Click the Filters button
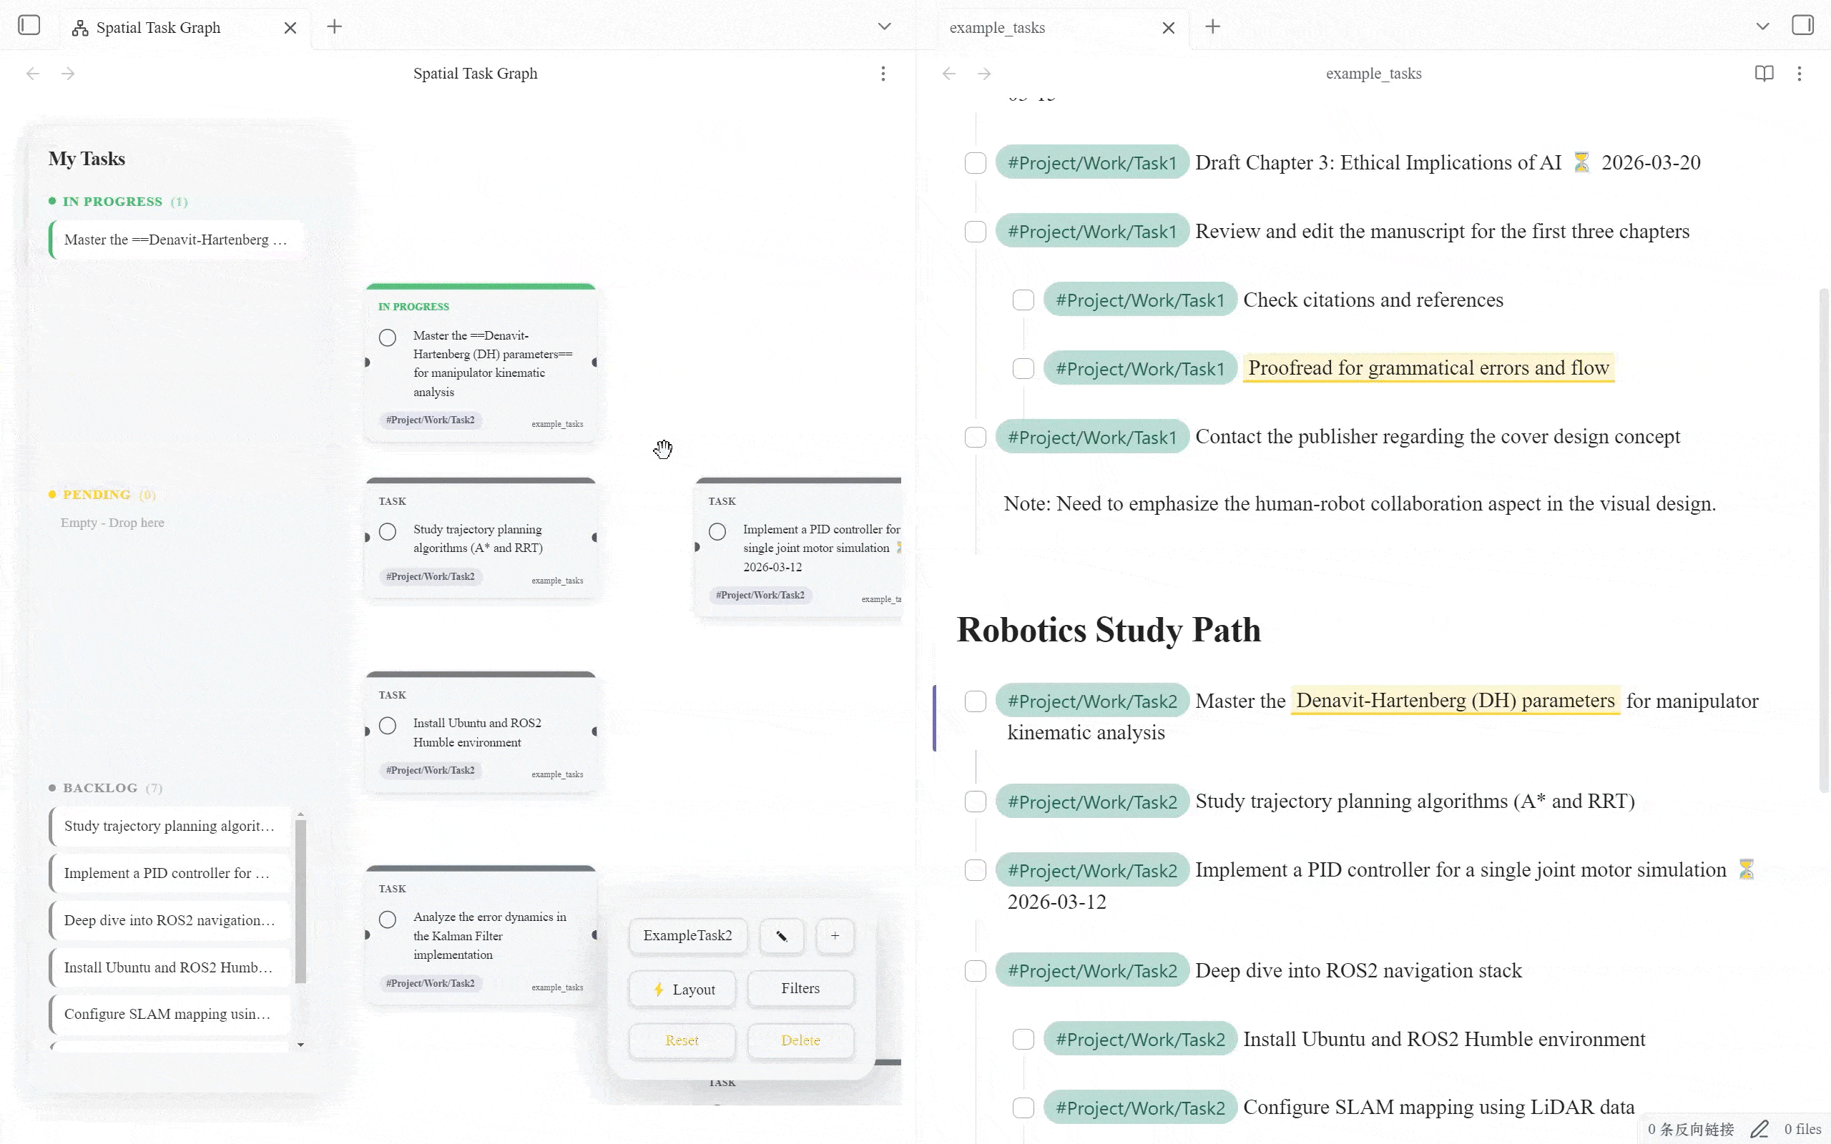Viewport: 1831px width, 1144px height. pyautogui.click(x=800, y=988)
